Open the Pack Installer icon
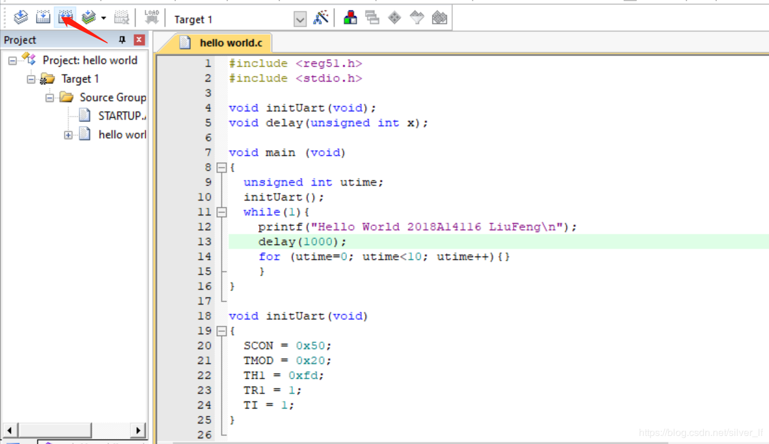The width and height of the screenshot is (769, 444). click(x=439, y=17)
